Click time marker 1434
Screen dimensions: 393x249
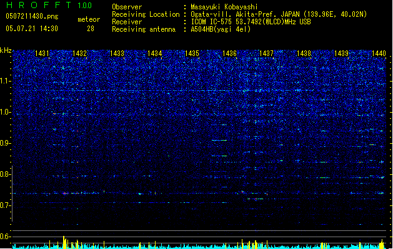point(154,54)
